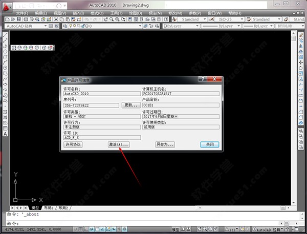Click the 序列号 serial number field

click(x=91, y=105)
